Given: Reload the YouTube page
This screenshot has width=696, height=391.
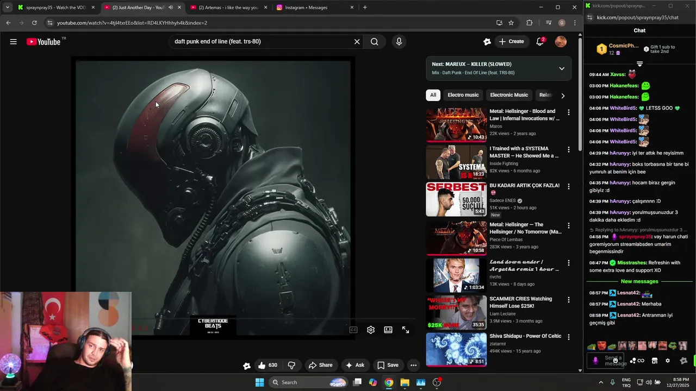Looking at the screenshot, I should (34, 23).
